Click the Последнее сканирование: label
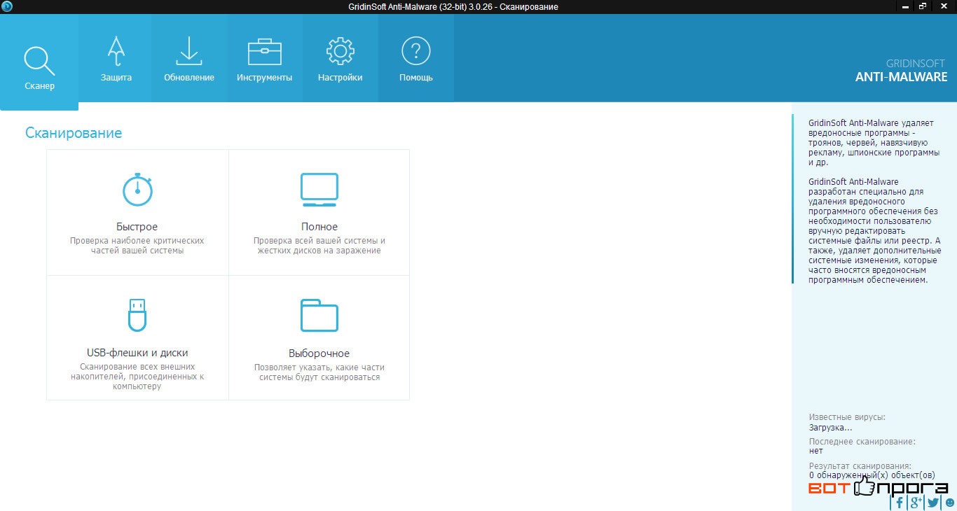This screenshot has height=511, width=957. click(862, 442)
